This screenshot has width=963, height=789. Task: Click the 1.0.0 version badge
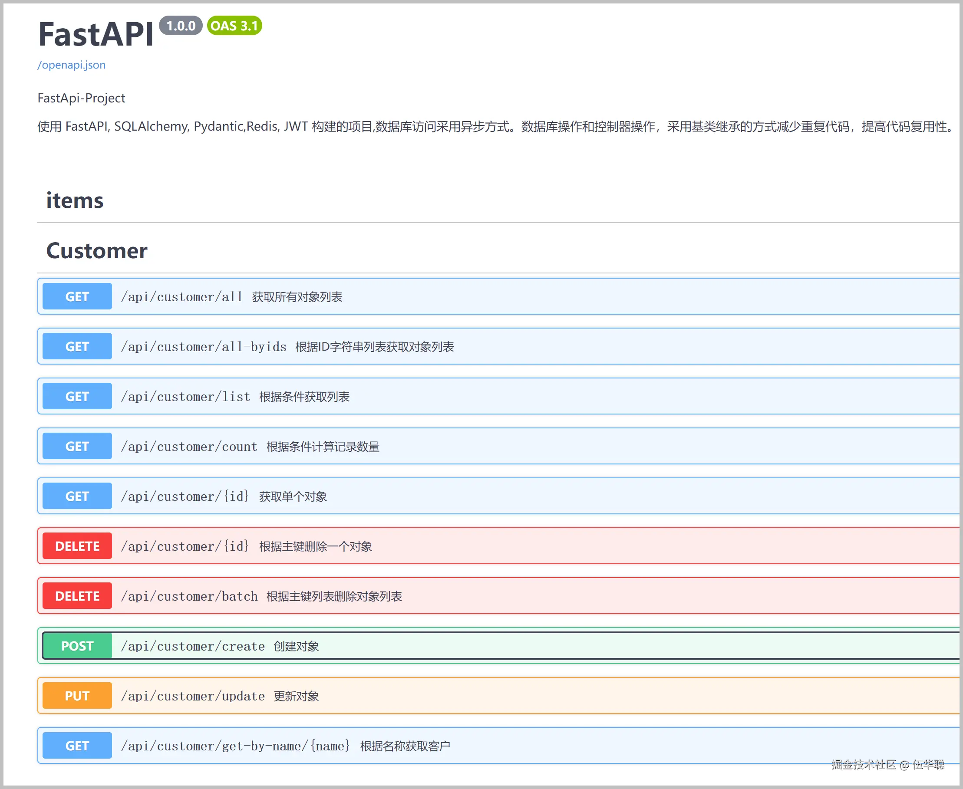(181, 26)
